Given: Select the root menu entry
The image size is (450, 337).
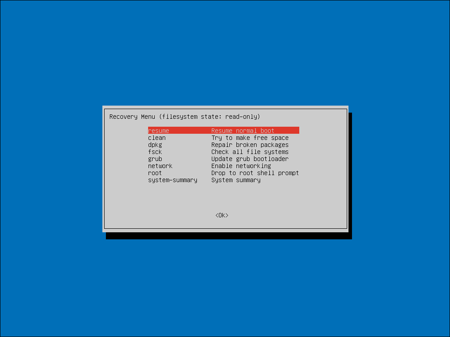Looking at the screenshot, I should [x=155, y=173].
